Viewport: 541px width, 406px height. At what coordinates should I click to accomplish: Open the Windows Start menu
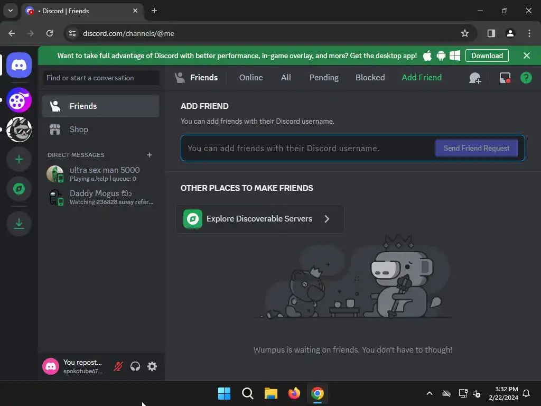coord(224,393)
